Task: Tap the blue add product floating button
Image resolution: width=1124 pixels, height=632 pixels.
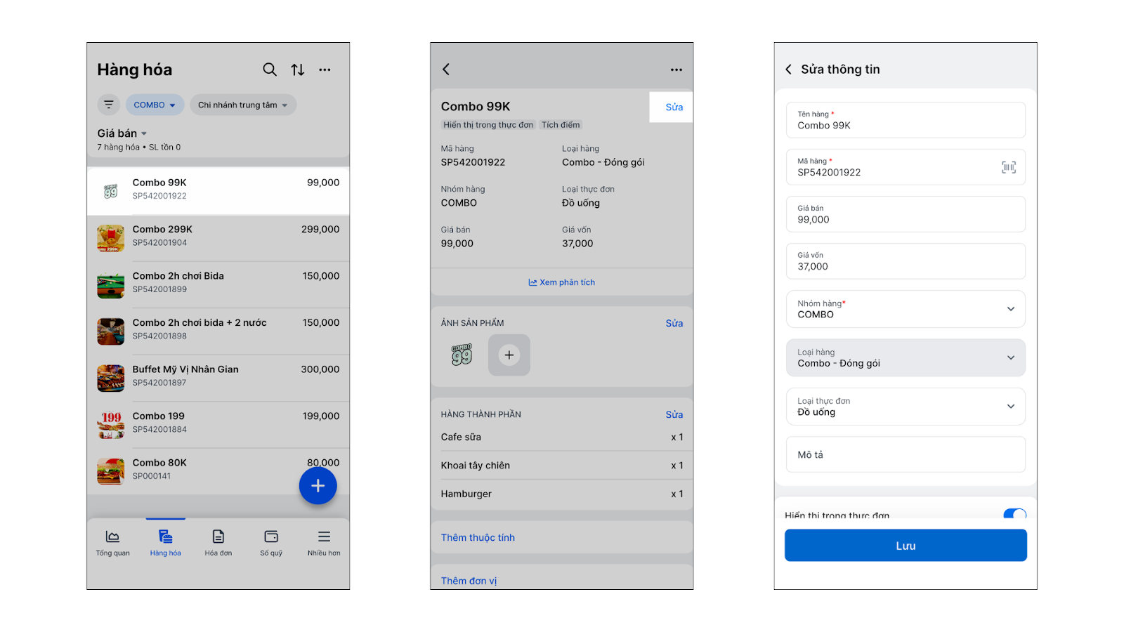Action: 318,485
